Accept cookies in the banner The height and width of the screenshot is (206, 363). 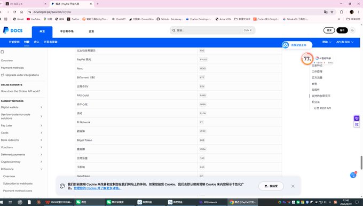[x=271, y=186]
